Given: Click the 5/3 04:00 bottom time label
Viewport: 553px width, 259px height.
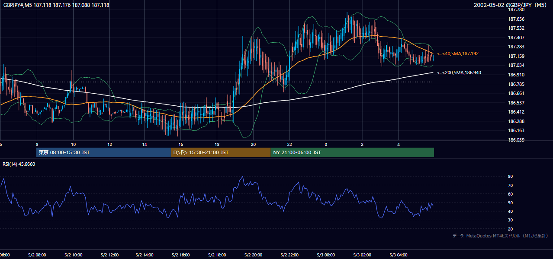Looking at the screenshot, I should click(399, 255).
